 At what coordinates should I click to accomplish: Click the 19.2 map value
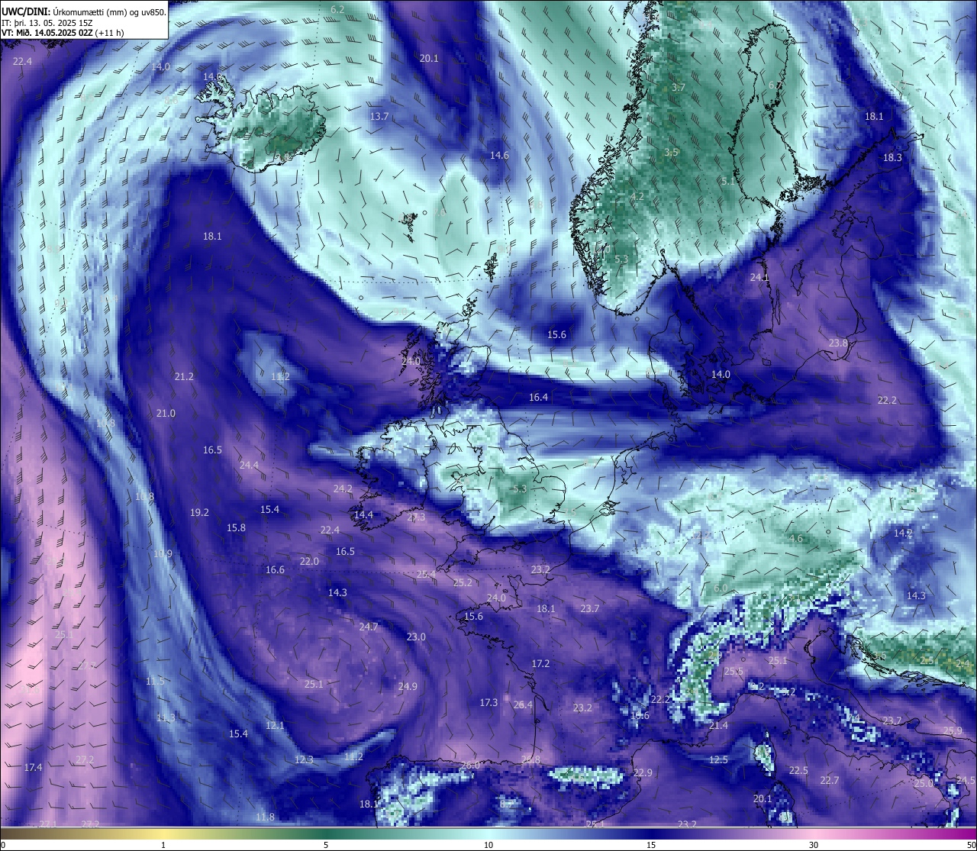199,512
